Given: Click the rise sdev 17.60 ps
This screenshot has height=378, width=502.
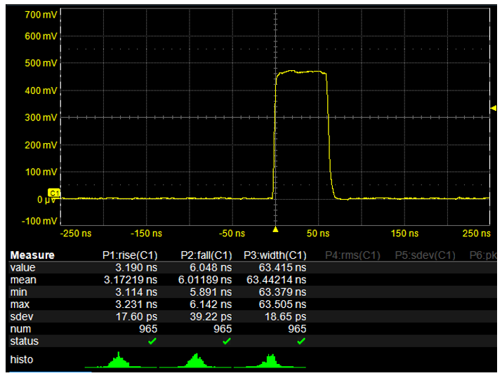Looking at the screenshot, I should click(x=136, y=316).
